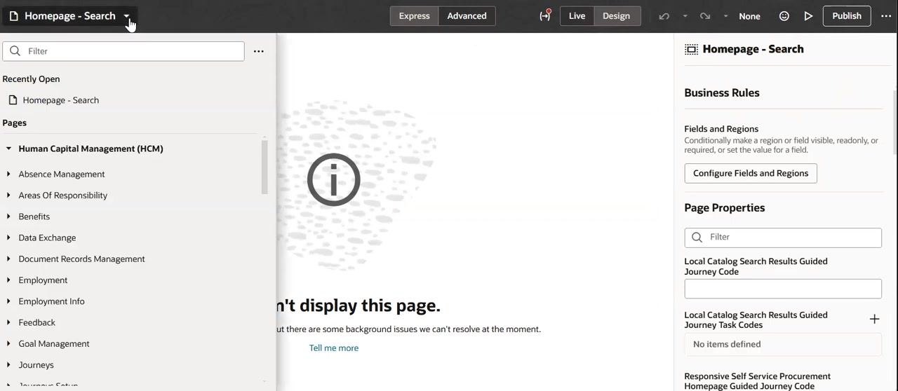Publish the page

pyautogui.click(x=847, y=16)
